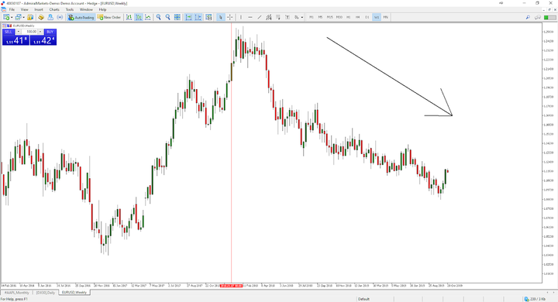This screenshot has height=302, width=558.
Task: Select the vertical line drawing tool
Action: [x=241, y=17]
